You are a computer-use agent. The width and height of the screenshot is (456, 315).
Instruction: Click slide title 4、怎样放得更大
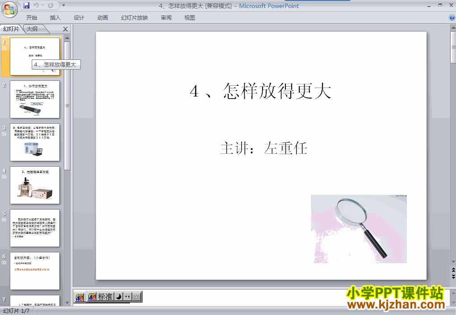[260, 91]
